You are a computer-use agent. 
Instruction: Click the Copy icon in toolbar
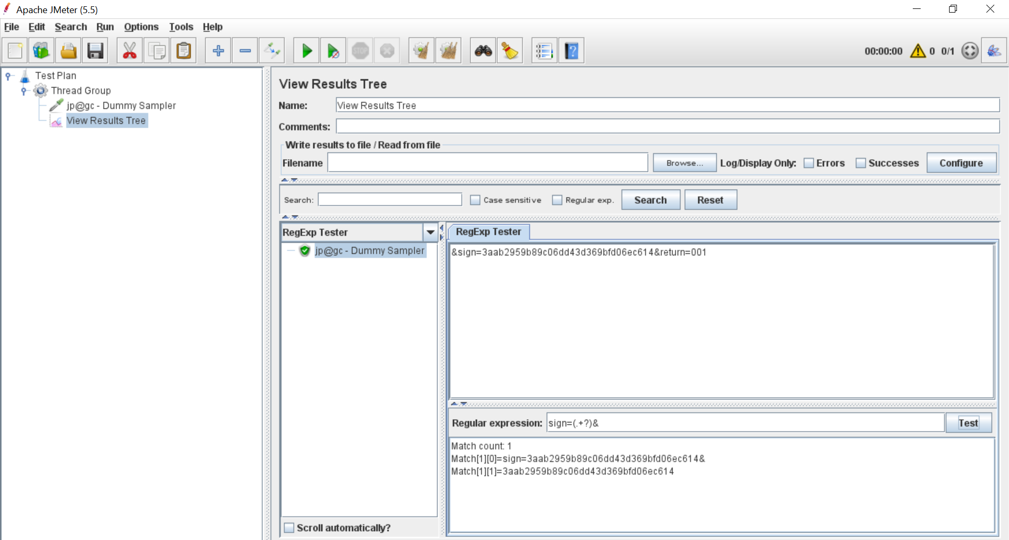[x=157, y=51]
